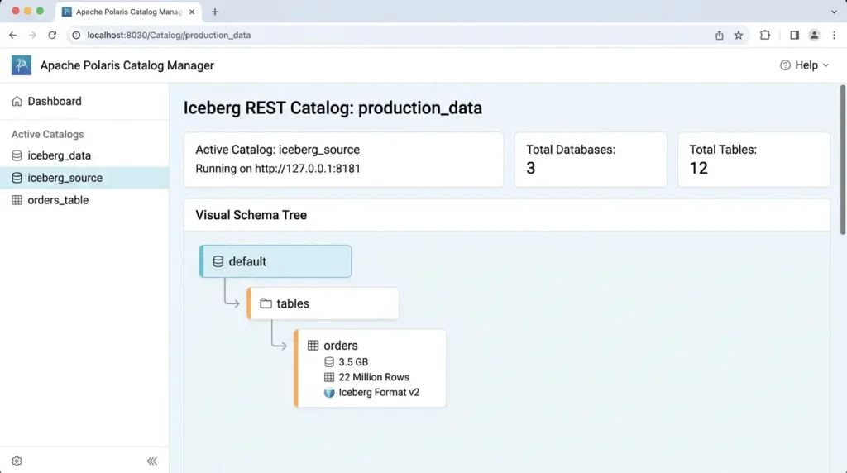847x473 pixels.
Task: Click the default database node
Action: coord(275,261)
